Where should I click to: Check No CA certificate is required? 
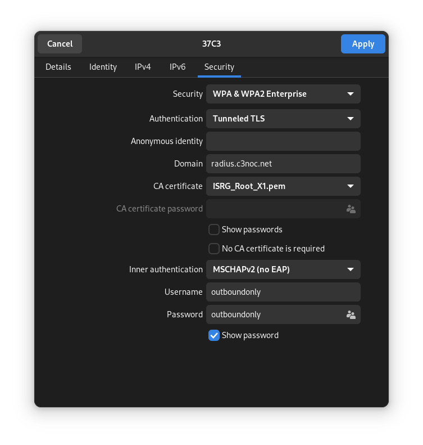214,249
